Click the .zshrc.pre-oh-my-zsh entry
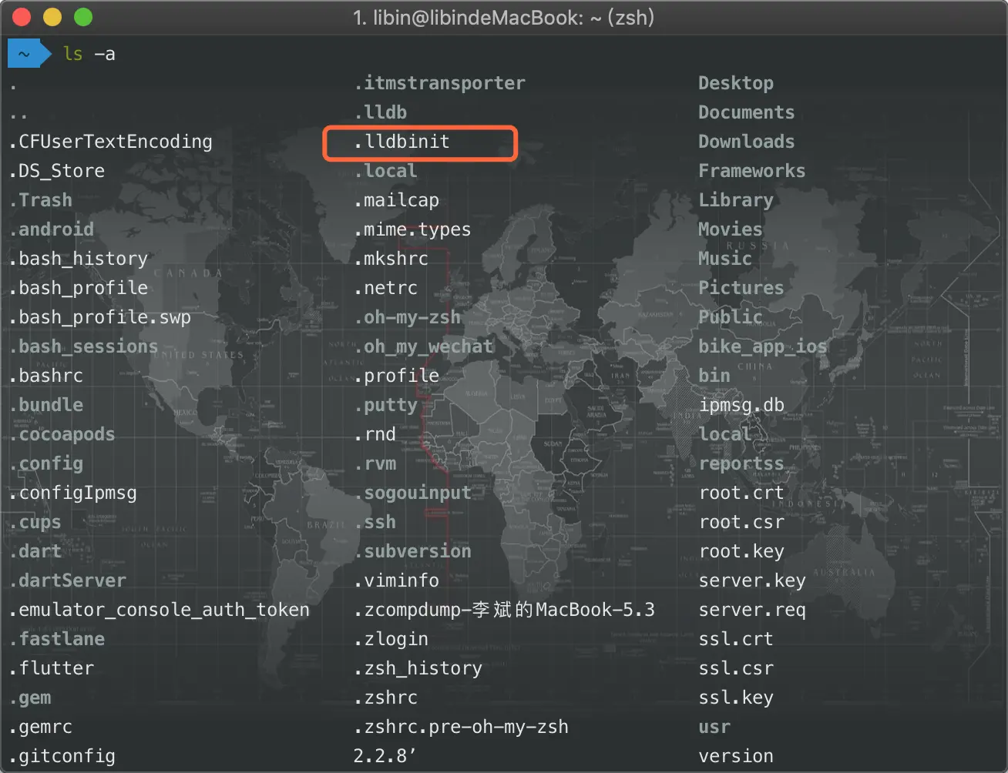 [x=462, y=727]
